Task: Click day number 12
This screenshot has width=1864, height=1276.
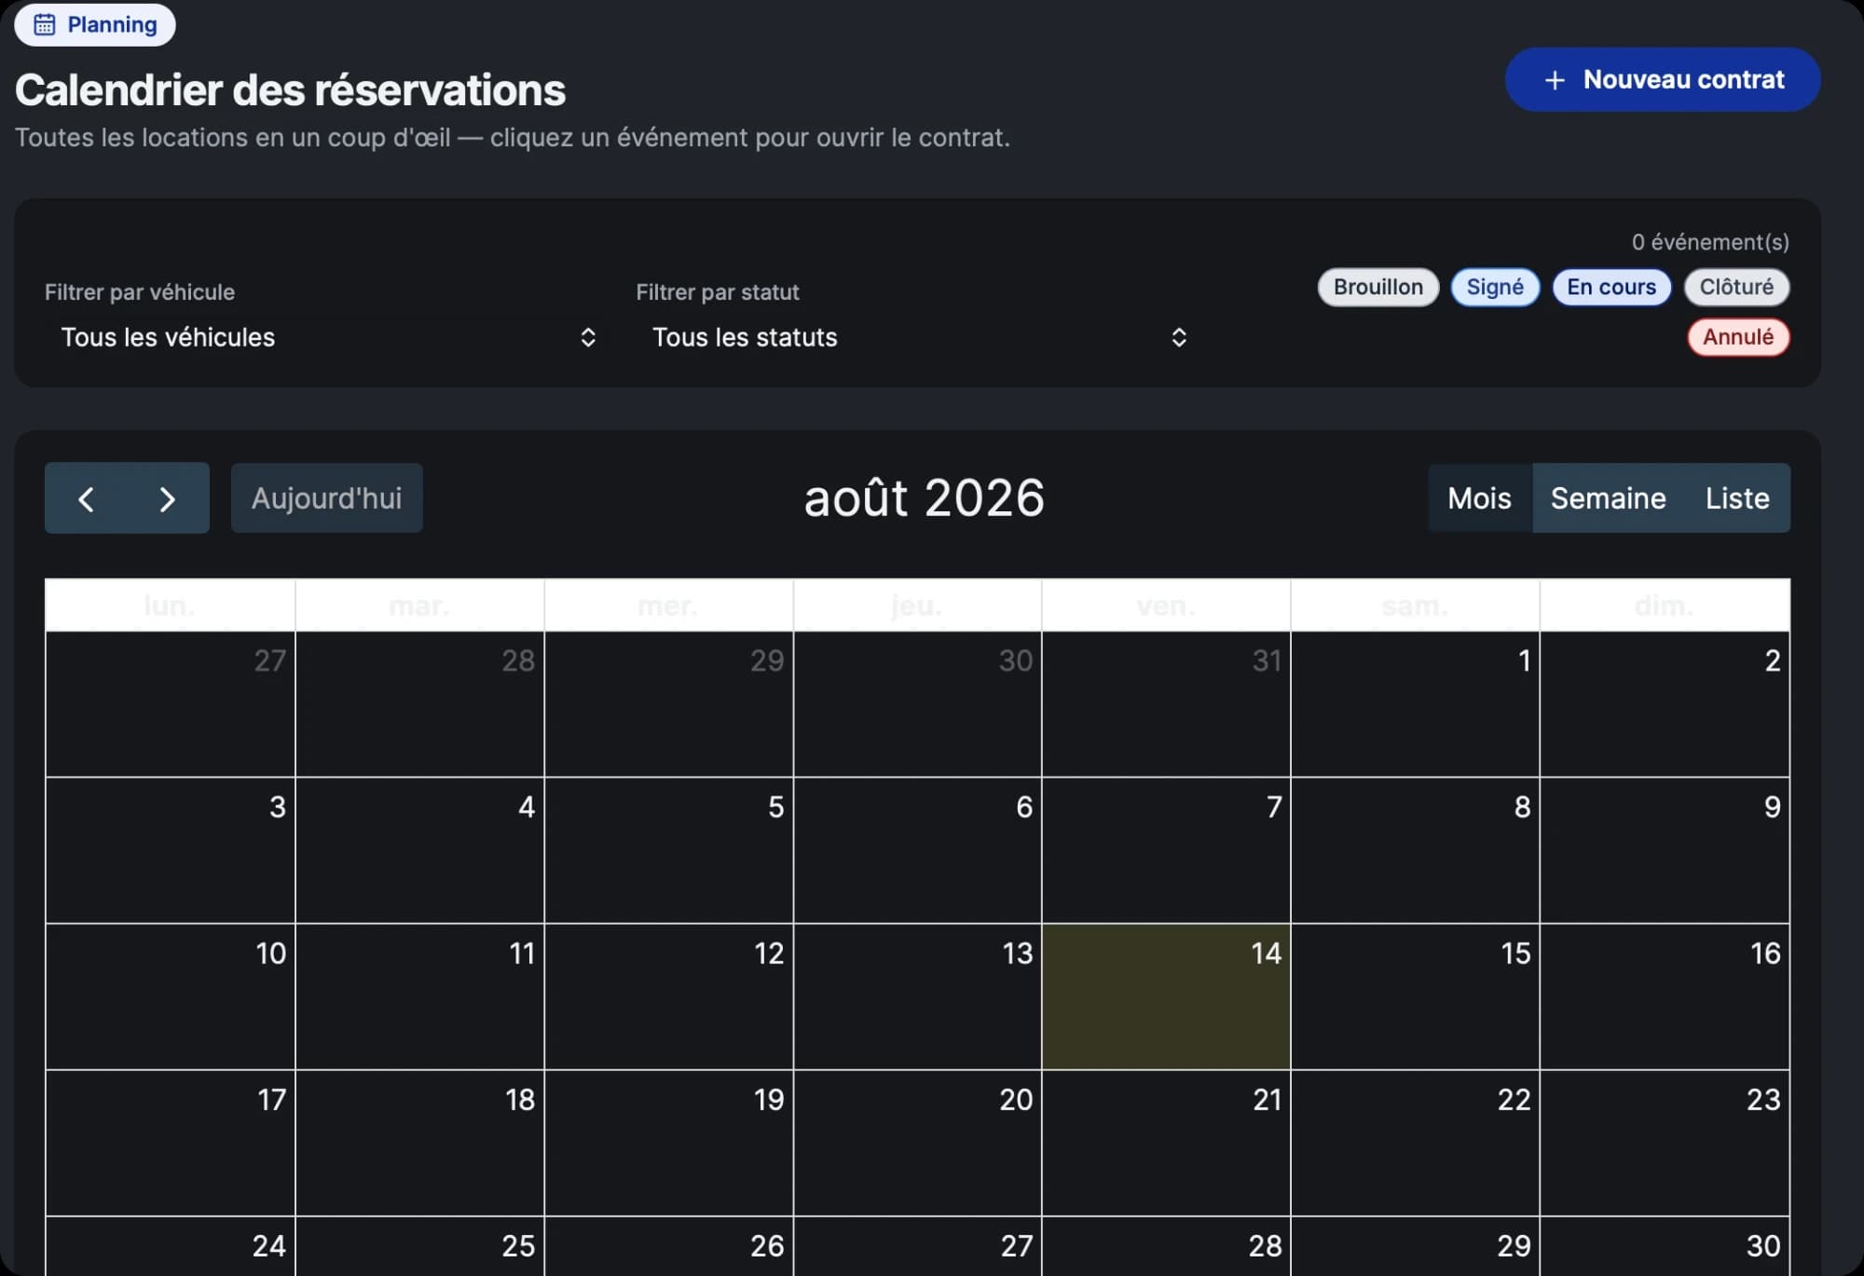Action: (x=769, y=953)
